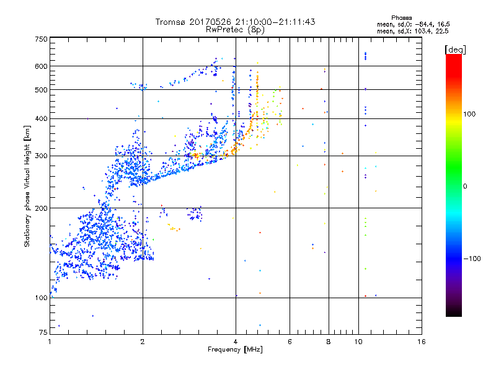Click the plot title 'Tromsø 20170526 21:10:00-21:11:43'
The height and width of the screenshot is (372, 496).
235,22
